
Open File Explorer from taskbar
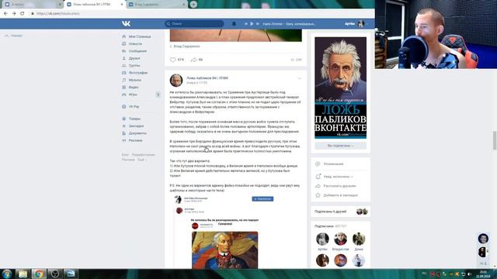(23, 274)
